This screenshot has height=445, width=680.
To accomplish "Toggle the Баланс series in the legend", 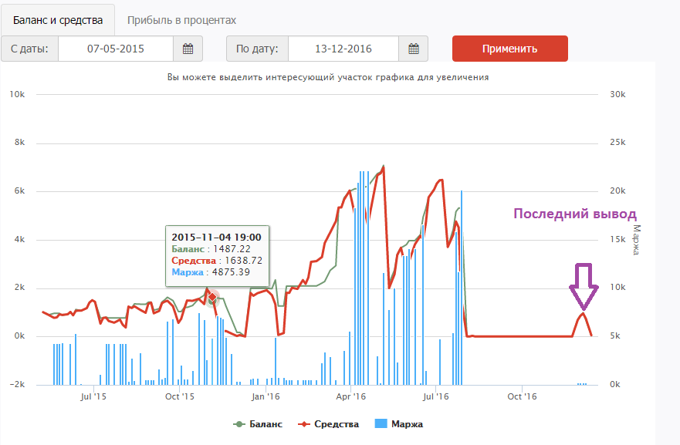I will [x=258, y=424].
